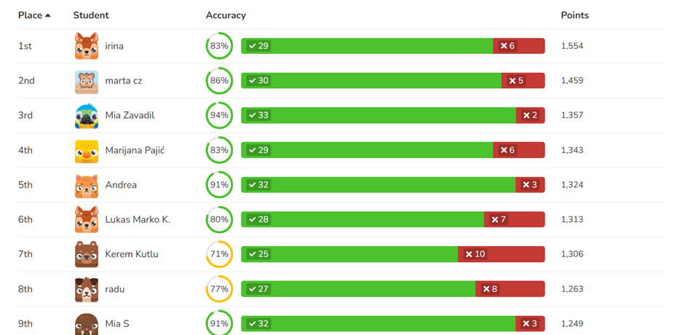Click marta cz's 86% accuracy ring
The width and height of the screenshot is (688, 335).
tap(219, 81)
